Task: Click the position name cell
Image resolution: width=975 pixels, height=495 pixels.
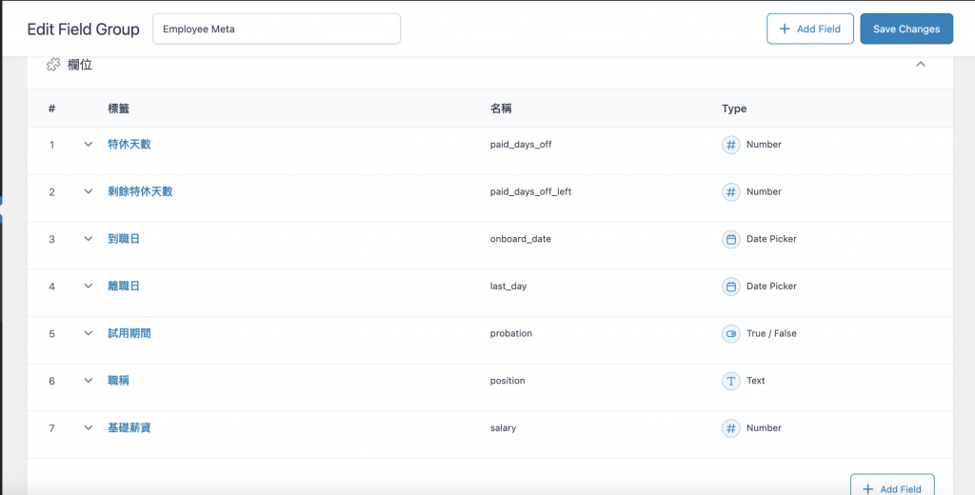Action: [x=507, y=381]
